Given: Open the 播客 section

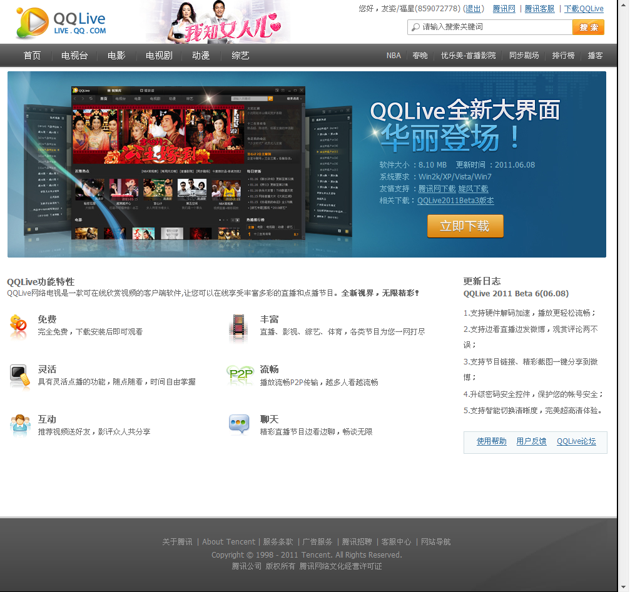Looking at the screenshot, I should (595, 56).
